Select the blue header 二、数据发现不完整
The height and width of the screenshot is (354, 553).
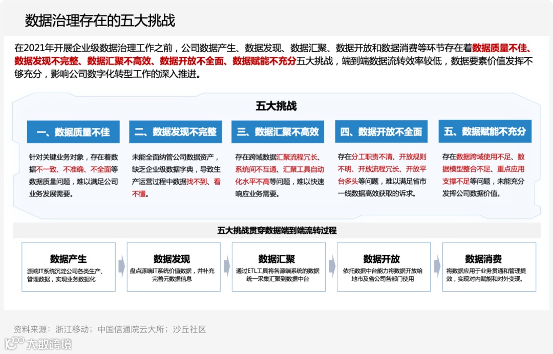tap(176, 132)
